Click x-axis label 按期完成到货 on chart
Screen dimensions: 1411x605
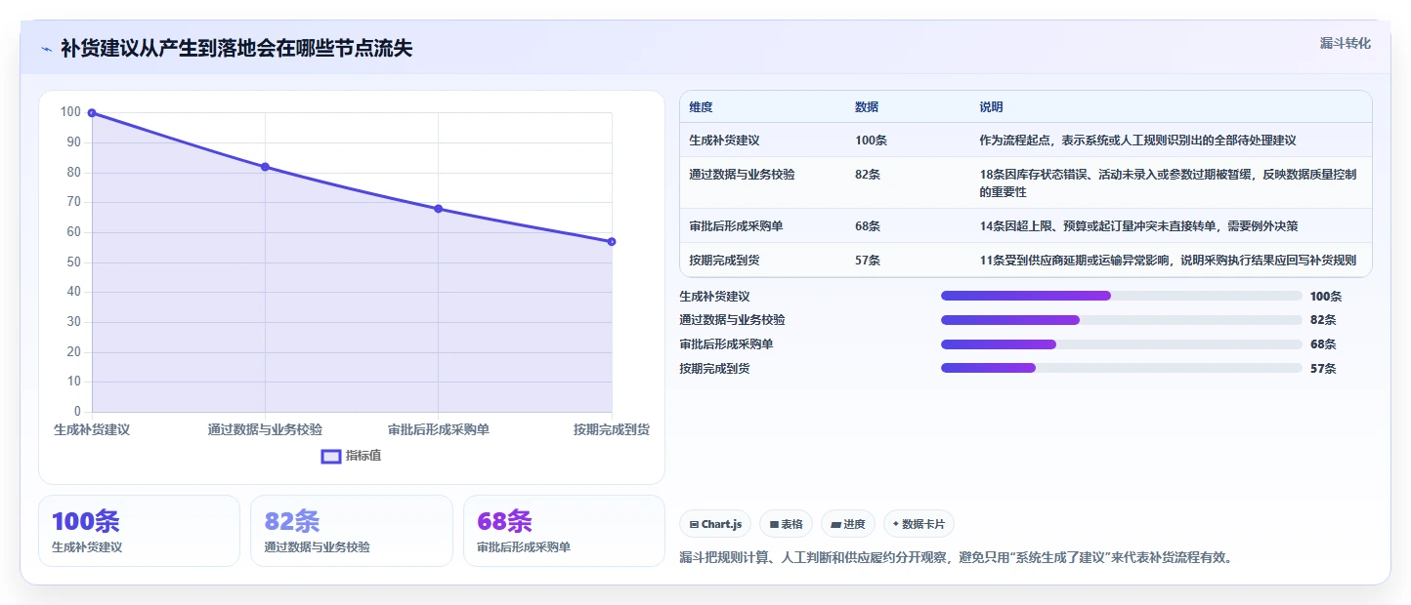pyautogui.click(x=612, y=429)
